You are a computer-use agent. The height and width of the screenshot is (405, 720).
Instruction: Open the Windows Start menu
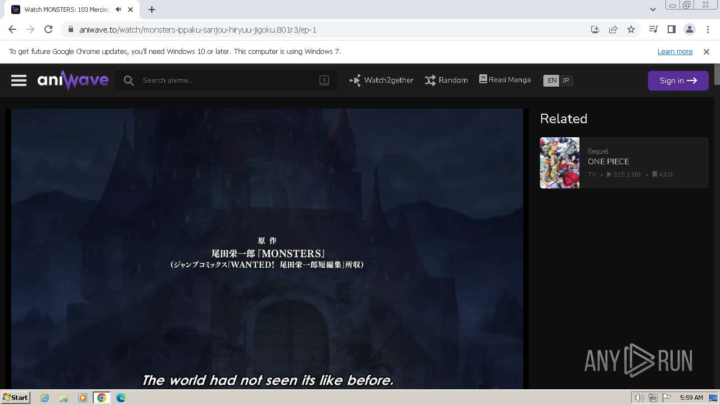click(15, 398)
